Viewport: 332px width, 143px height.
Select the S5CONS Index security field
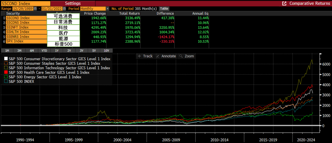pyautogui.click(x=26, y=23)
